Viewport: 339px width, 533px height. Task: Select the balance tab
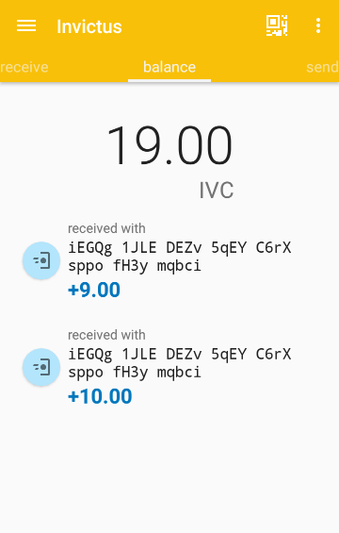click(169, 67)
